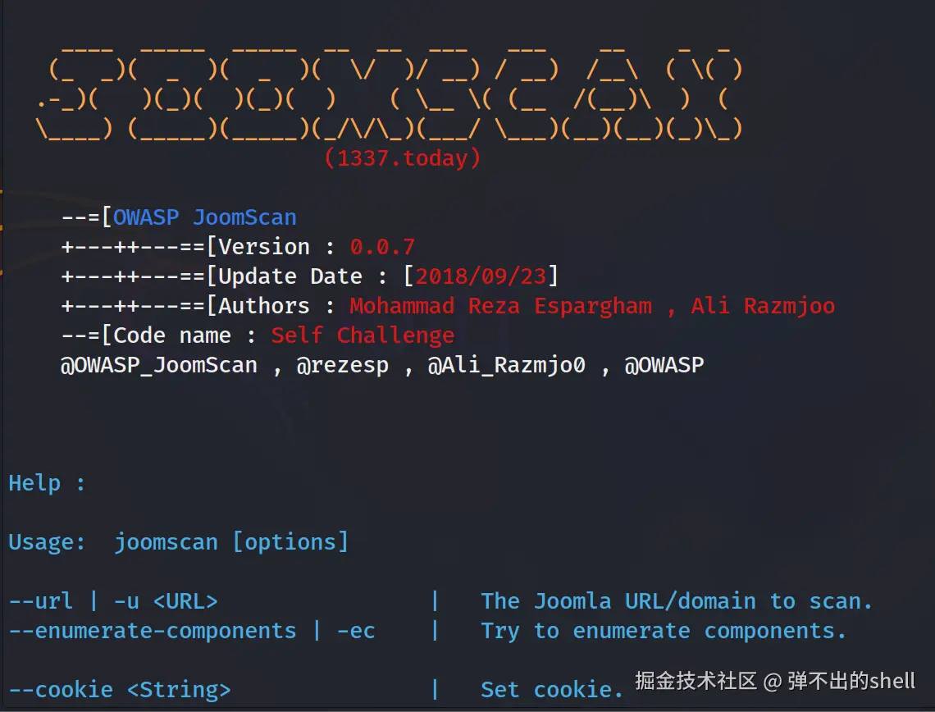Screen dimensions: 935x712
Task: Click the trailing @OWASP handle
Action: tap(664, 365)
